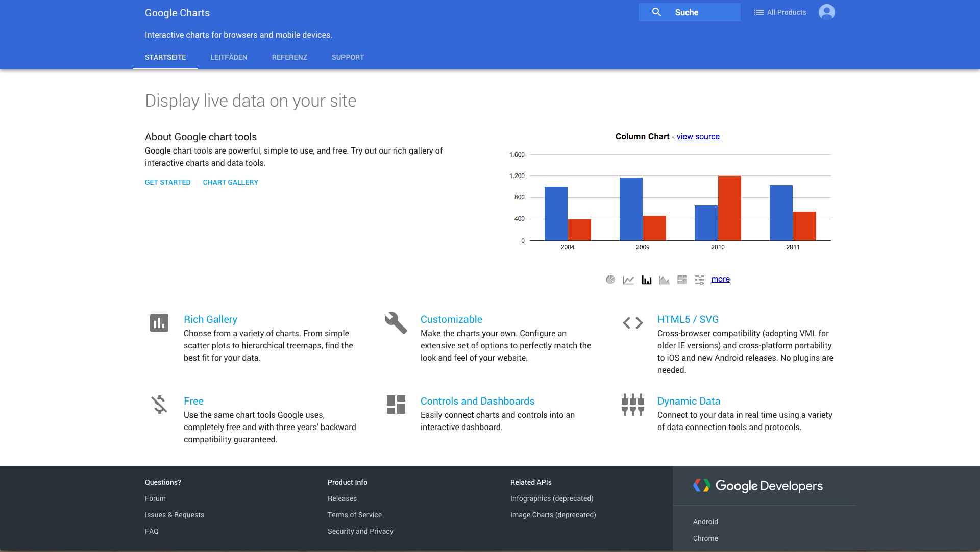This screenshot has width=980, height=552.
Task: Open the Customizable heading link
Action: tap(451, 319)
